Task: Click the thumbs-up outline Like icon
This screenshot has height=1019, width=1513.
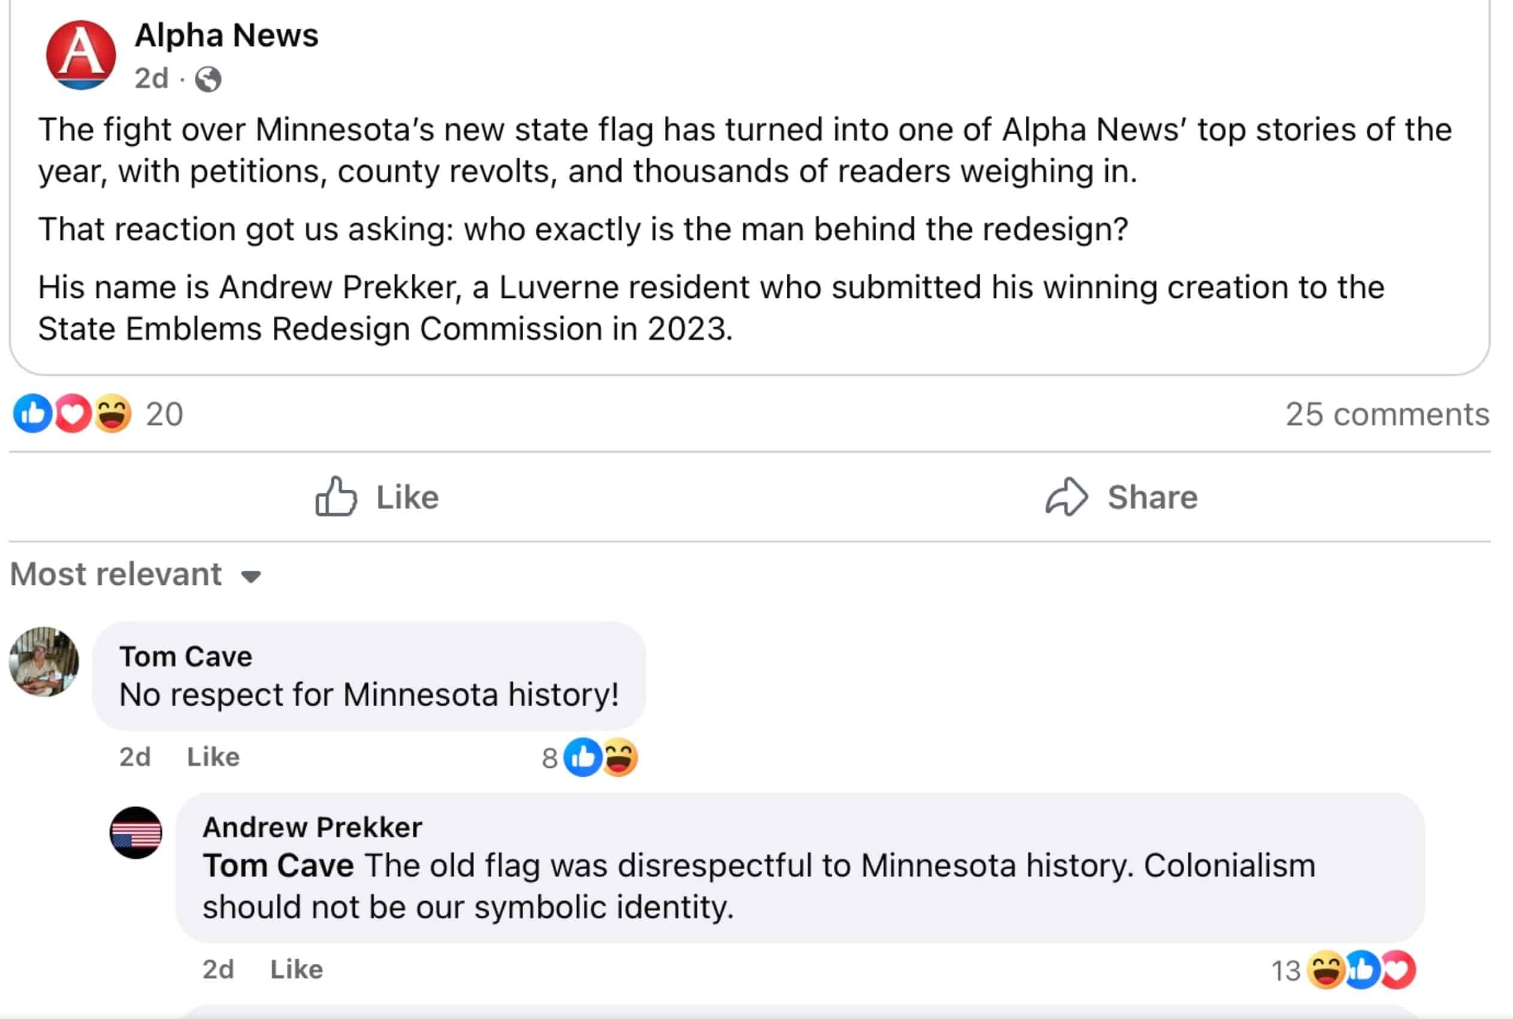Action: 336,497
